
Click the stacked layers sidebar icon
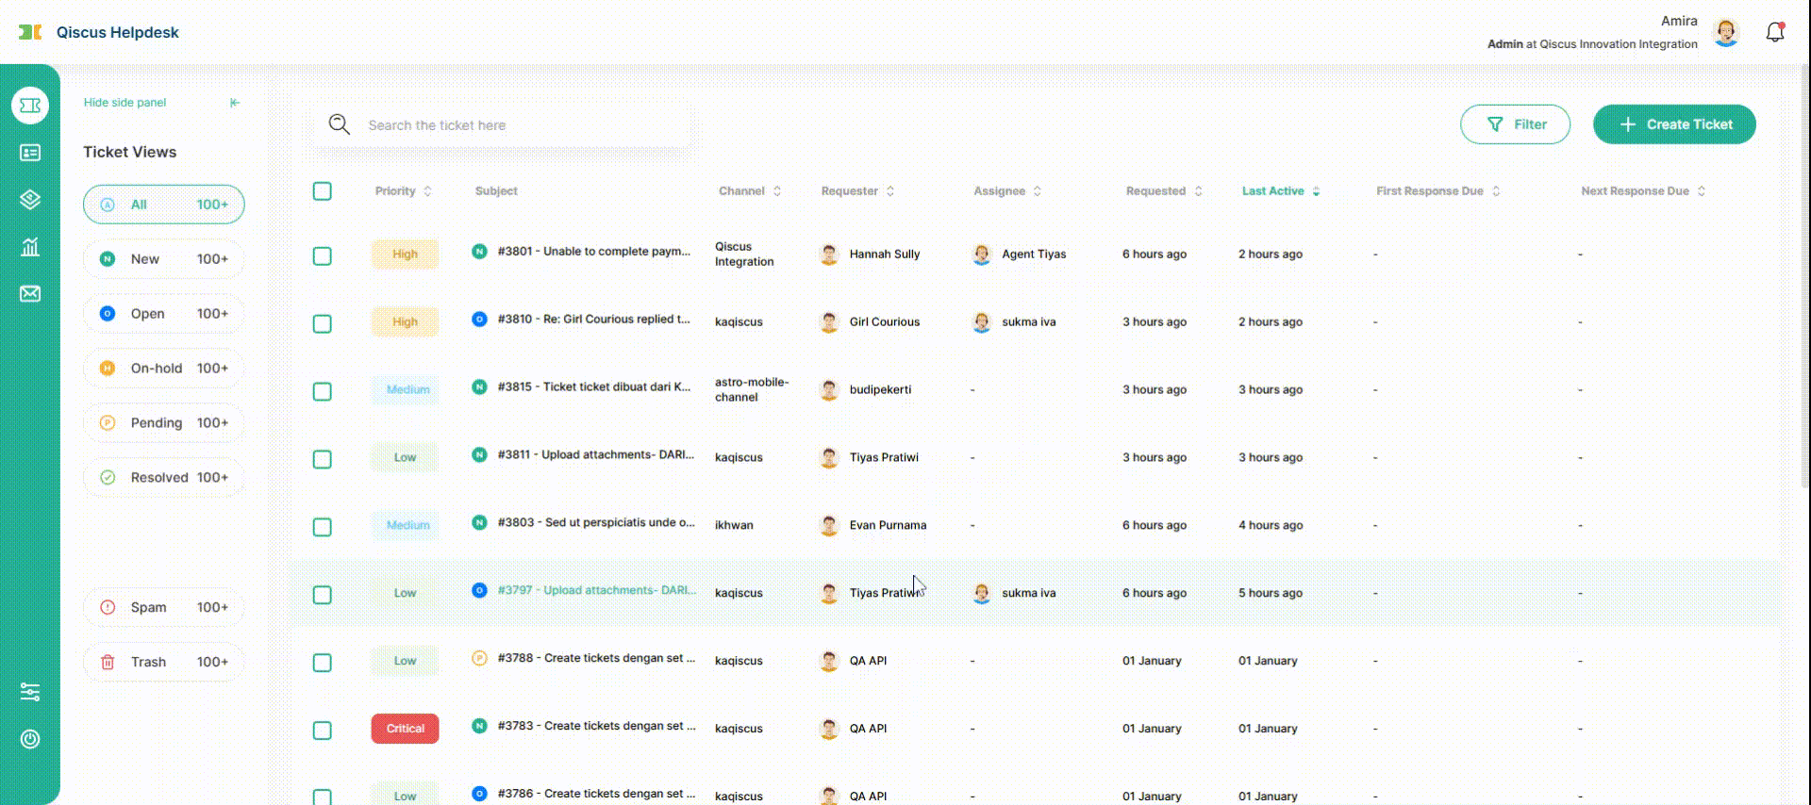30,199
